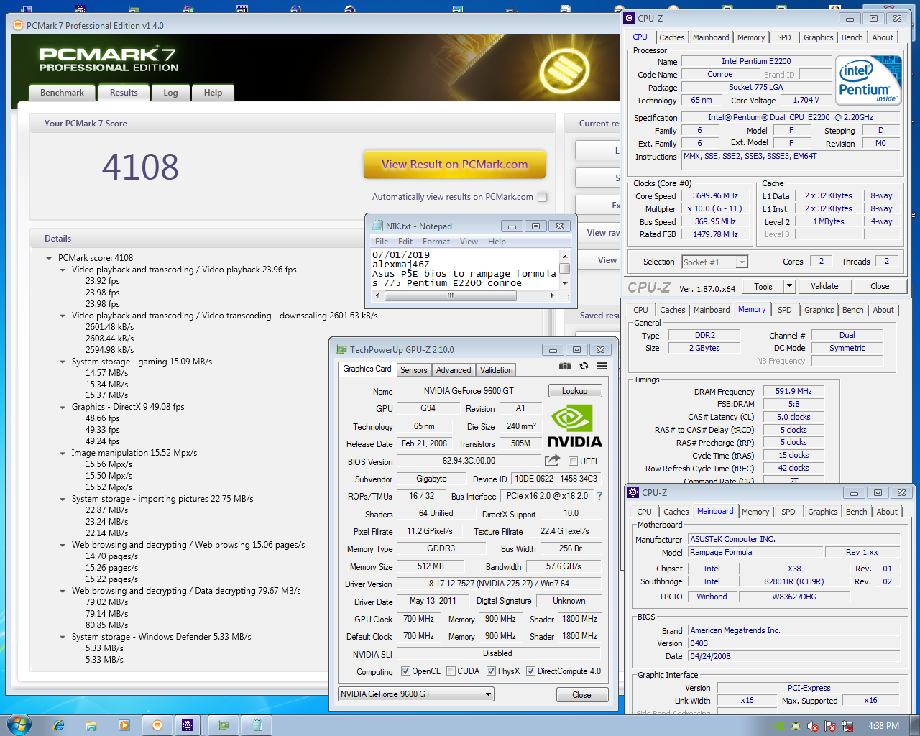This screenshot has width=920, height=736.
Task: Click the app icon of the Mainboard CPU-Z window title bar
Action: point(633,492)
